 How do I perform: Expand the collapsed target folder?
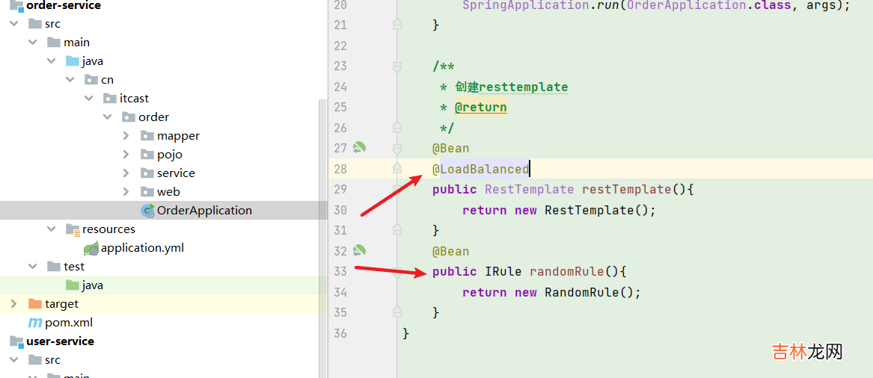[x=13, y=304]
